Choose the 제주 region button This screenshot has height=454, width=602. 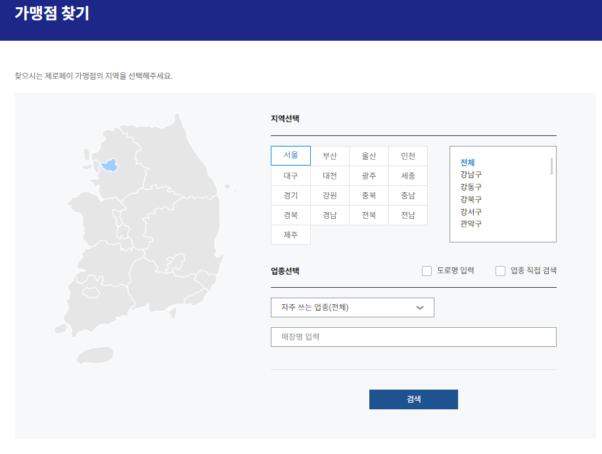point(290,235)
